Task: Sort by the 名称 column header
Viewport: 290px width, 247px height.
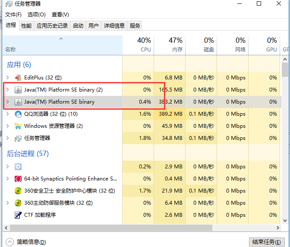Action: pyautogui.click(x=63, y=45)
